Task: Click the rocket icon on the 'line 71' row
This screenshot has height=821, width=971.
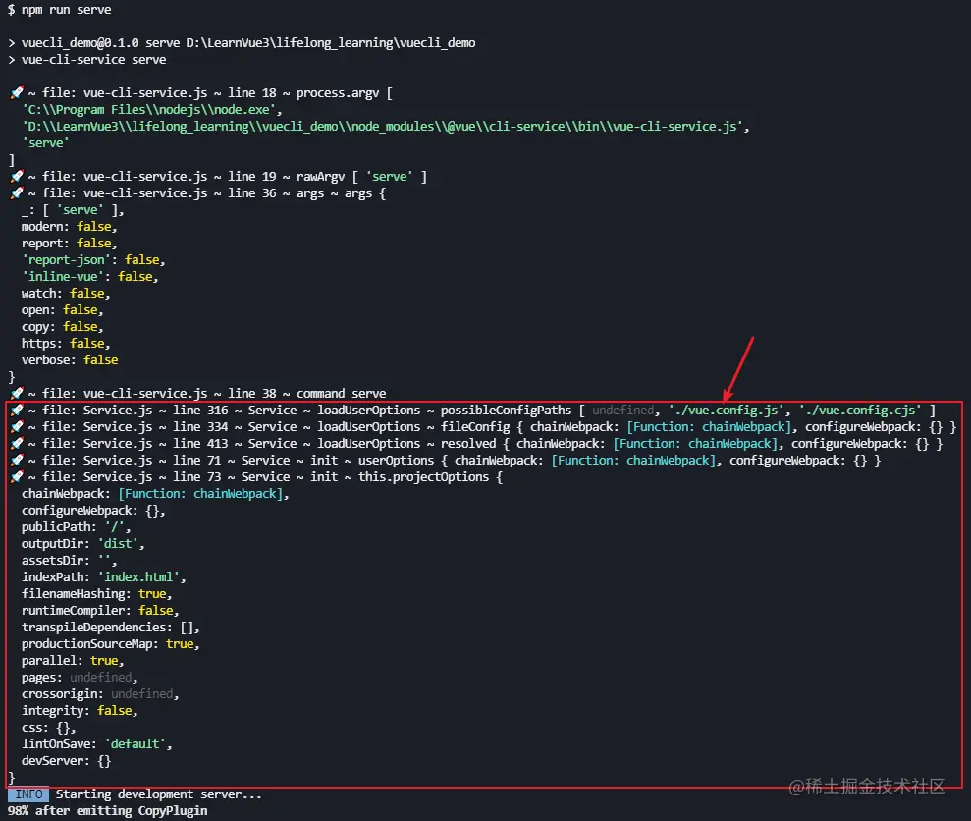Action: tap(17, 461)
